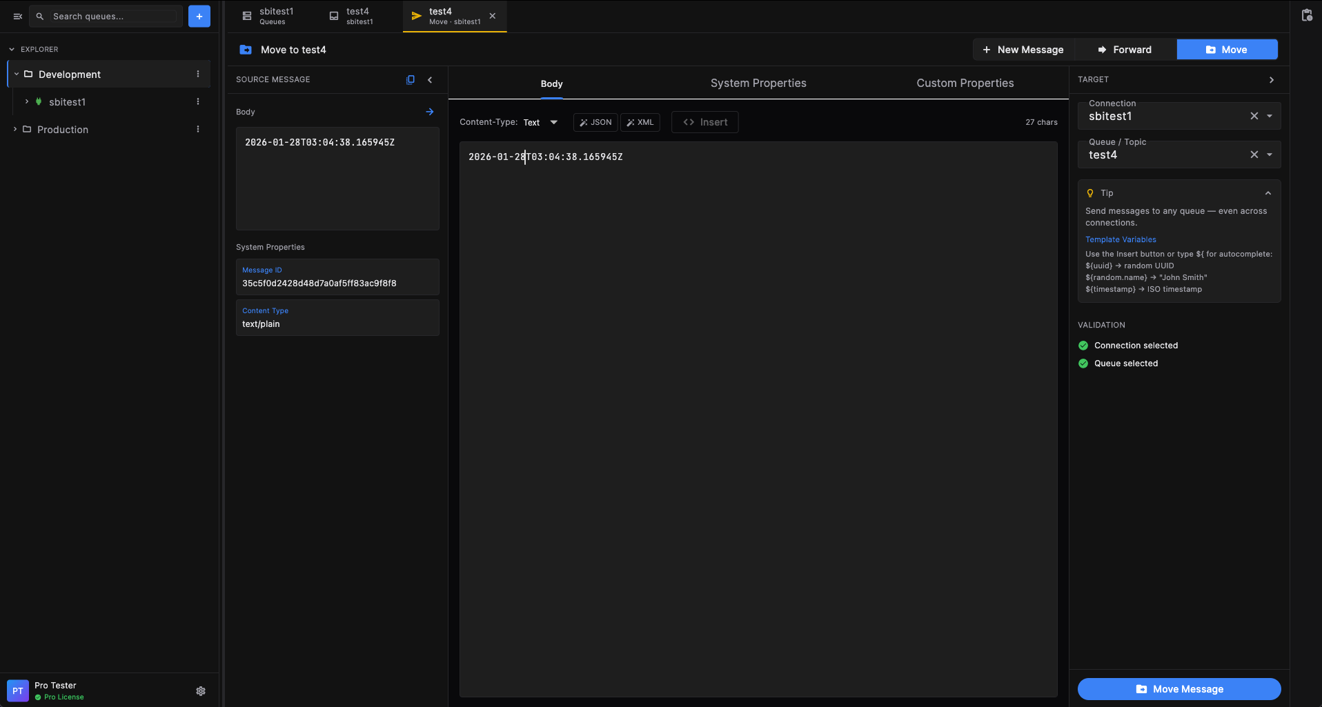The height and width of the screenshot is (707, 1322).
Task: Format body as JSON
Action: tap(595, 122)
